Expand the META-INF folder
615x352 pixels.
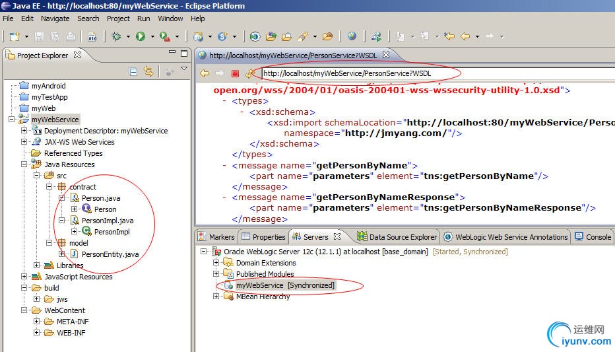point(37,322)
